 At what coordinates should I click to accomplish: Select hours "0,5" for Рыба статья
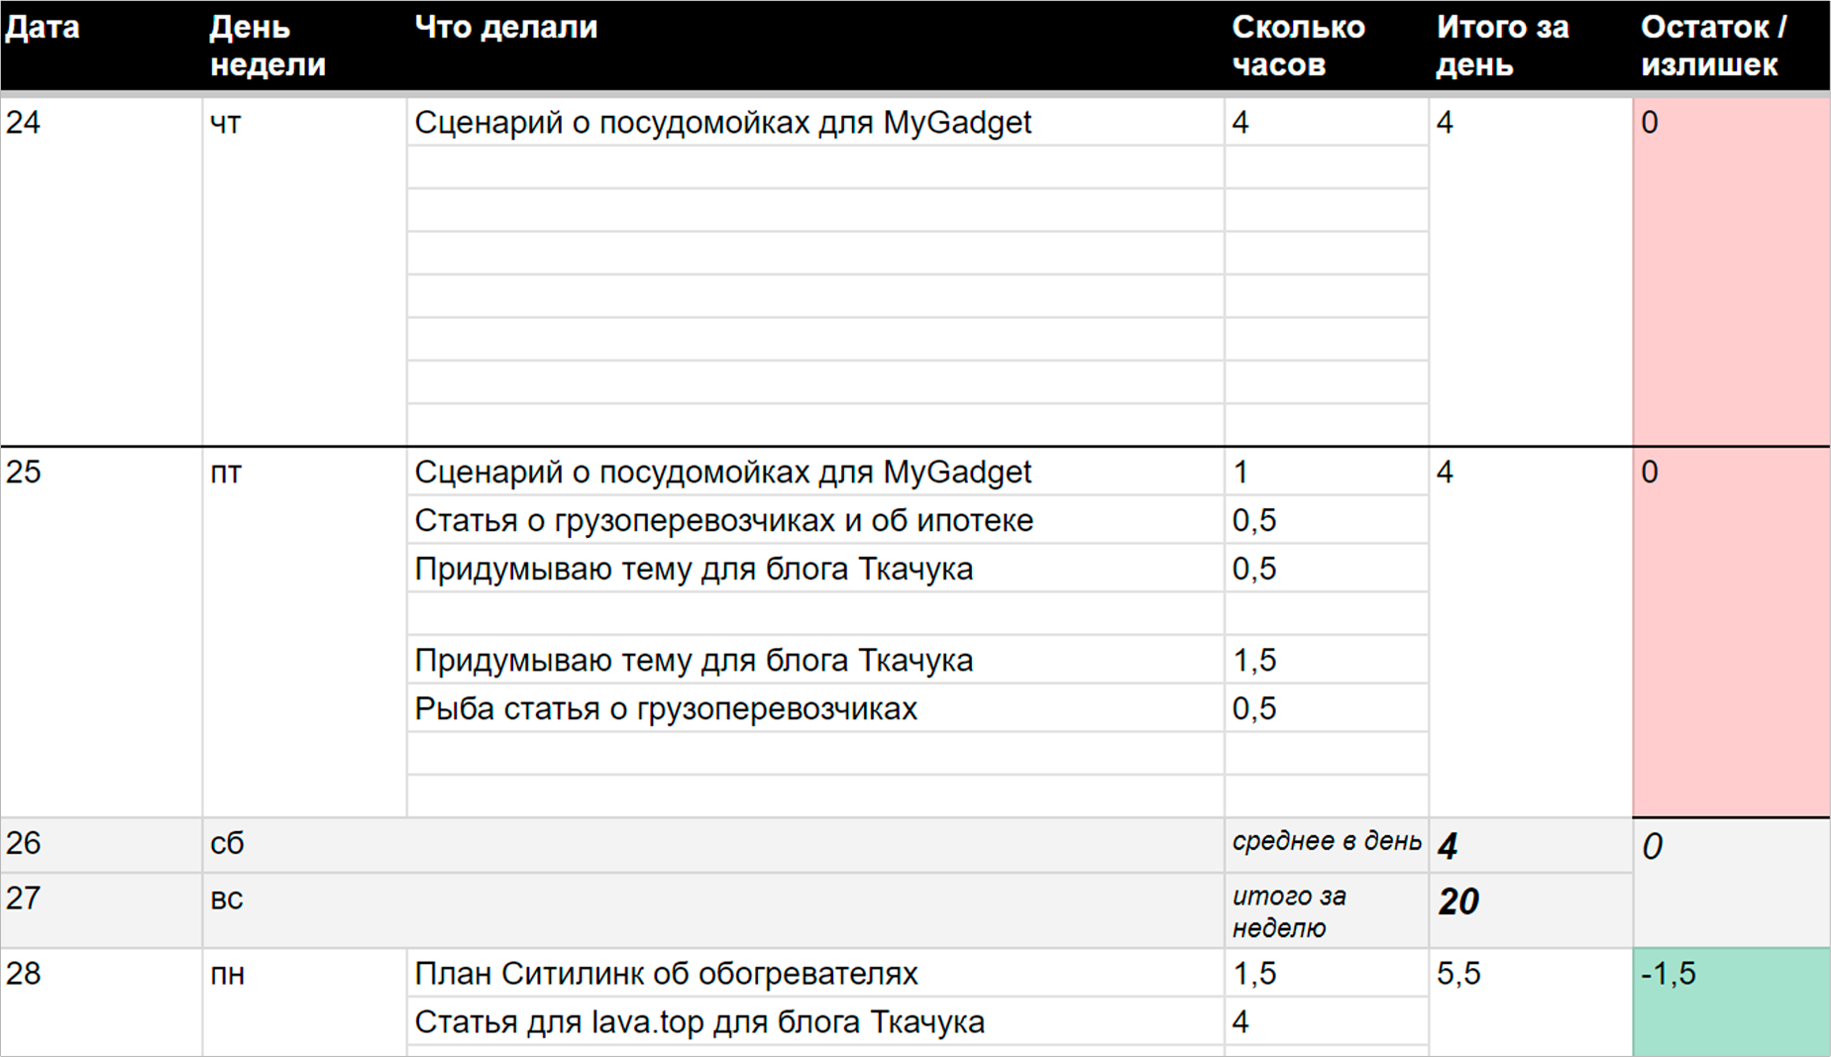(x=1327, y=708)
